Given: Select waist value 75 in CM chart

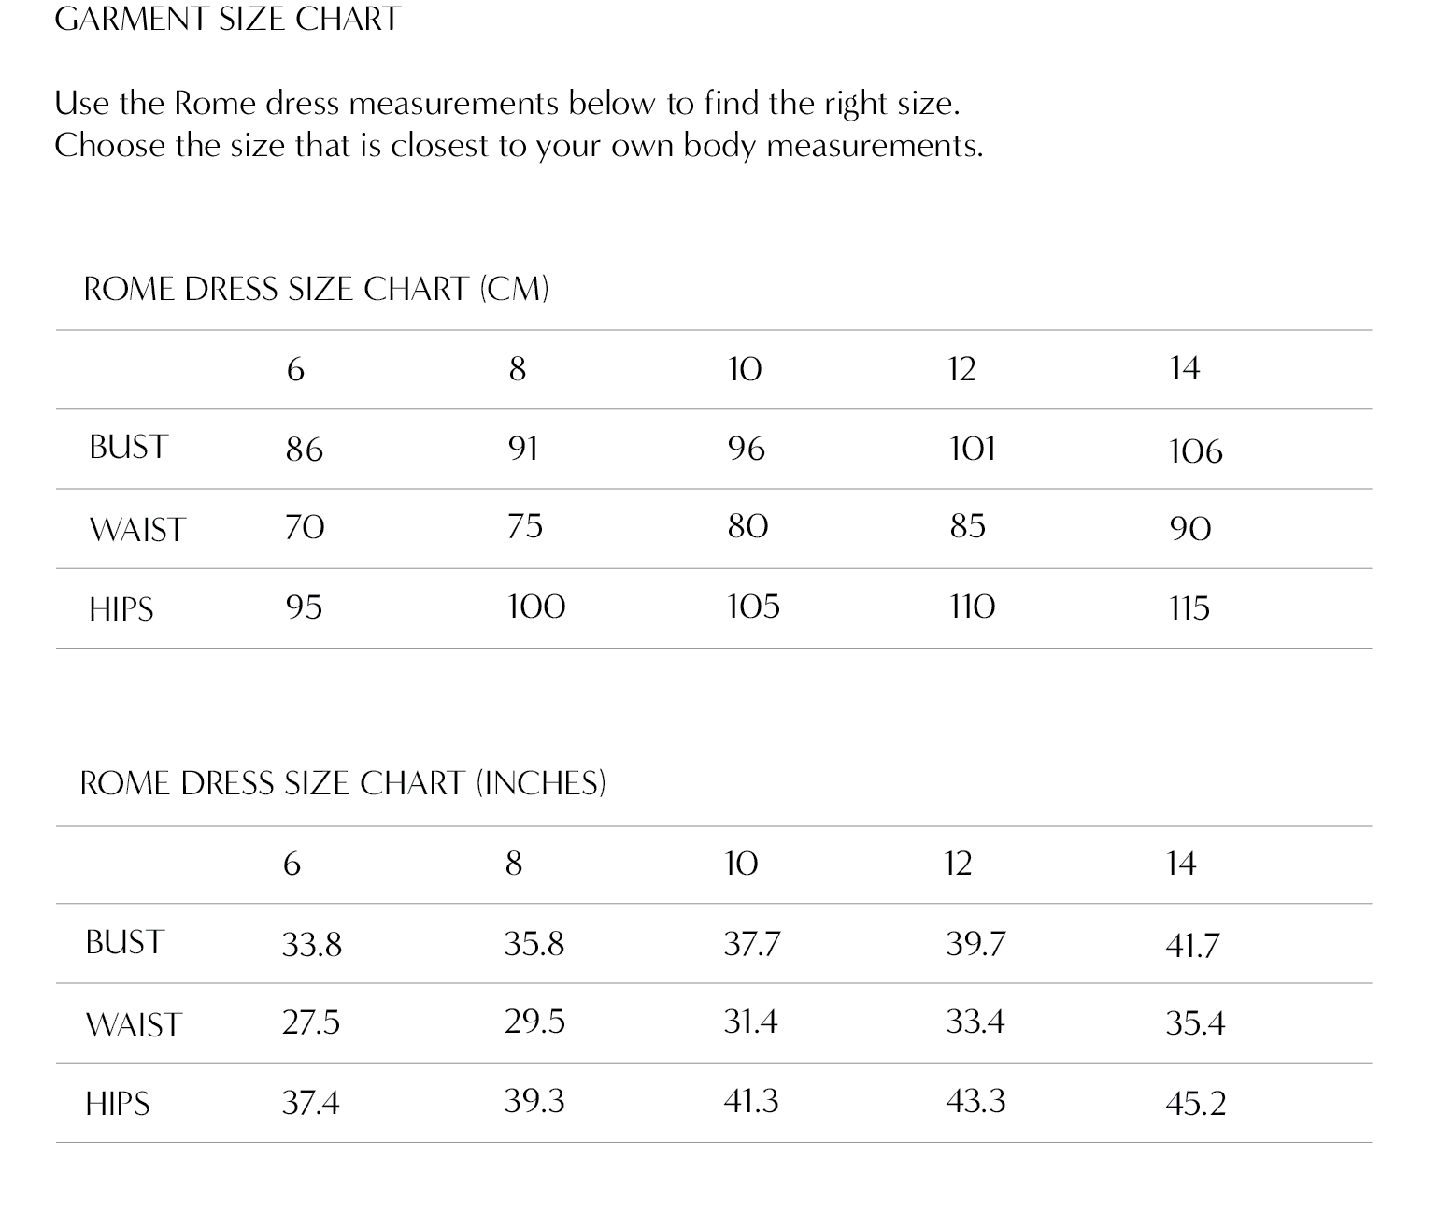Looking at the screenshot, I should (524, 526).
